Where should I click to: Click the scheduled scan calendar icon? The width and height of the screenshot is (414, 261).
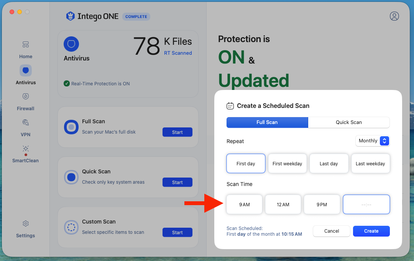point(230,106)
